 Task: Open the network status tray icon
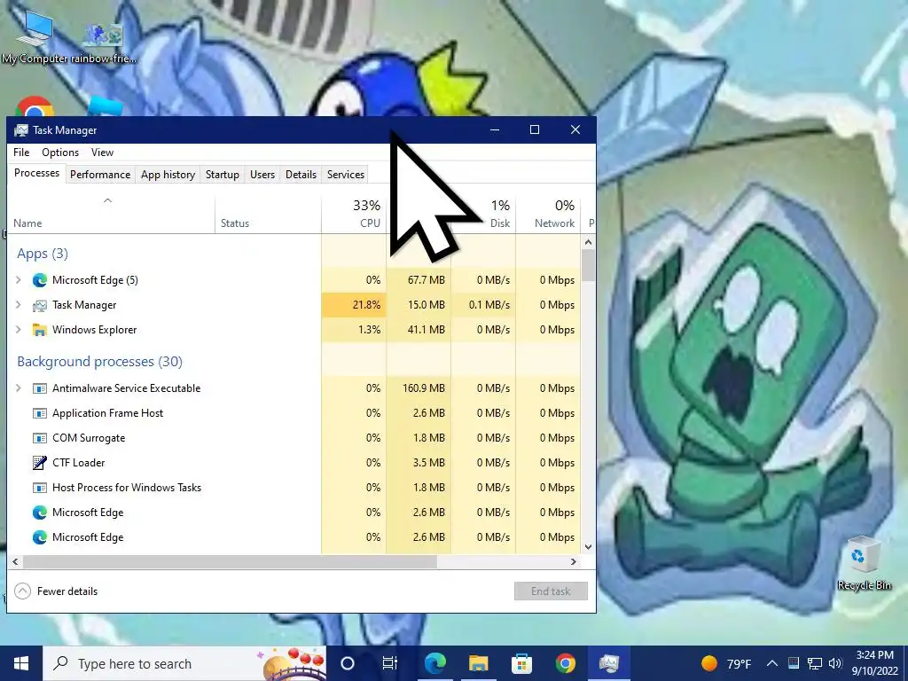tap(815, 663)
